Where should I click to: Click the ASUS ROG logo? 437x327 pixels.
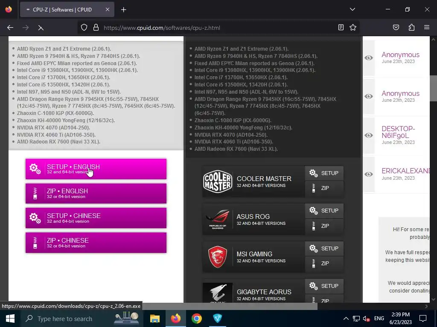tap(217, 219)
